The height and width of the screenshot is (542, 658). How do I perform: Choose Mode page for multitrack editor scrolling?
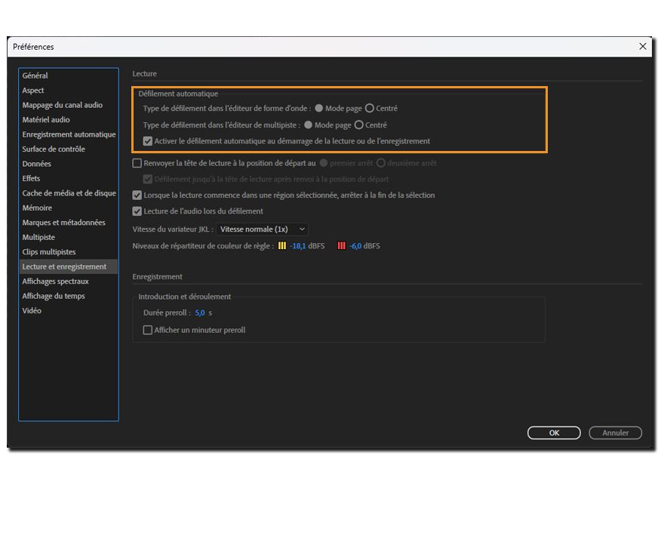pyautogui.click(x=308, y=125)
